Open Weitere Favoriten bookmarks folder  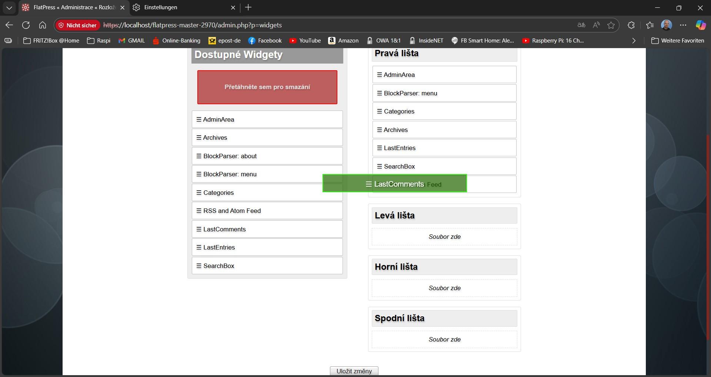point(678,41)
